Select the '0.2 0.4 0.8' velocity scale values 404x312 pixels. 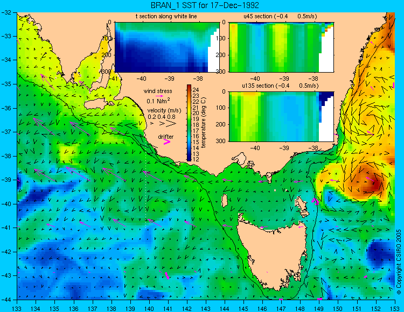[162, 117]
